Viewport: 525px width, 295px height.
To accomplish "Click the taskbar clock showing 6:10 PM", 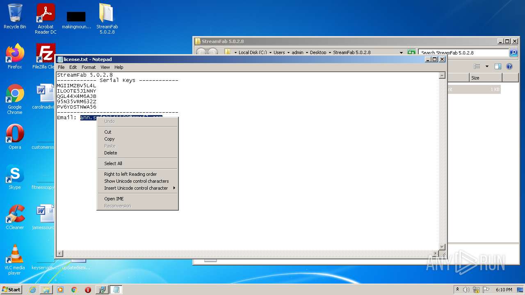I will coord(504,290).
